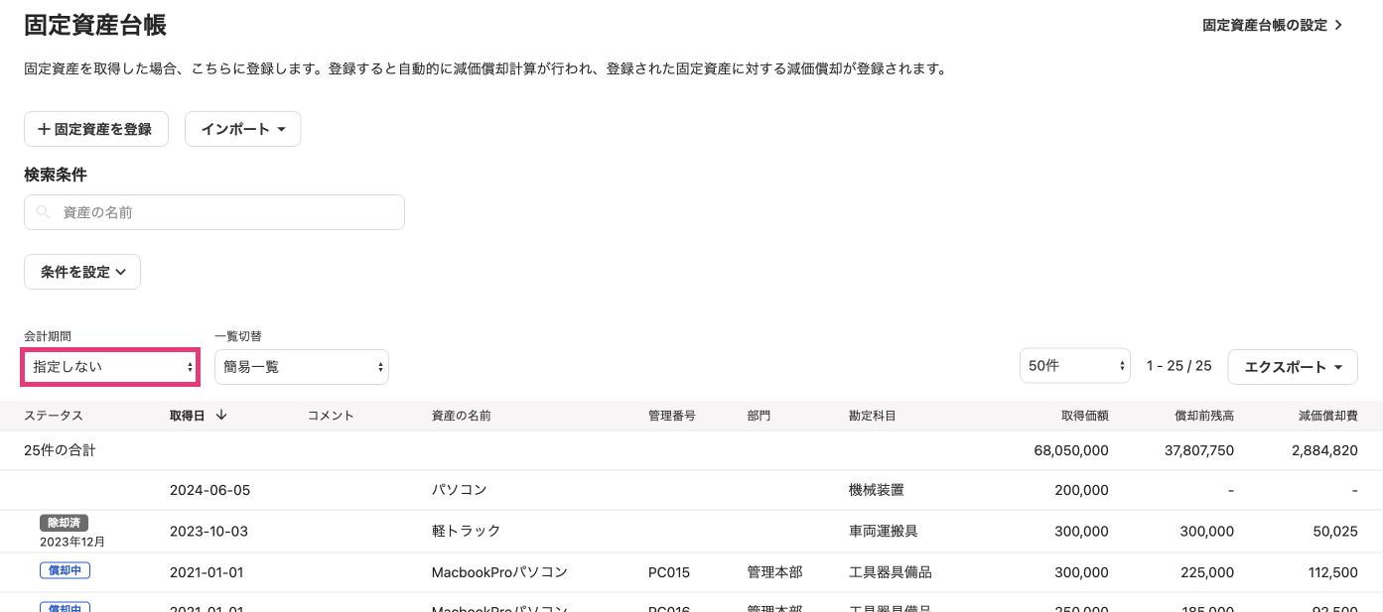Viewport: 1383px width, 612px height.
Task: Click the 2023-10-03 acquisition date
Action: coord(209,532)
